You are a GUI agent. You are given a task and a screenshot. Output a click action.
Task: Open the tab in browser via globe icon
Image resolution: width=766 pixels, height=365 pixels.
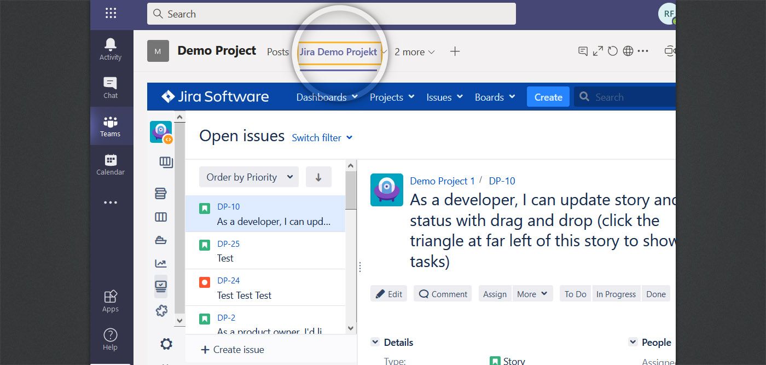(628, 51)
